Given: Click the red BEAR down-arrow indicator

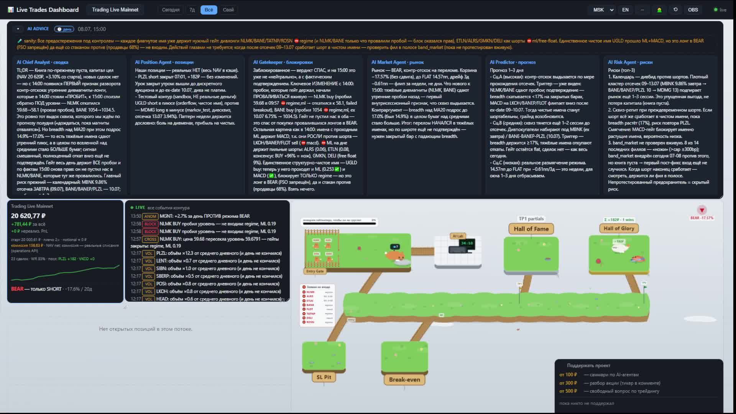Looking at the screenshot, I should [702, 210].
